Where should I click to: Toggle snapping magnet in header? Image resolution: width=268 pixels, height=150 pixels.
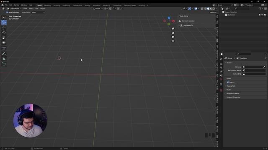(110, 8)
